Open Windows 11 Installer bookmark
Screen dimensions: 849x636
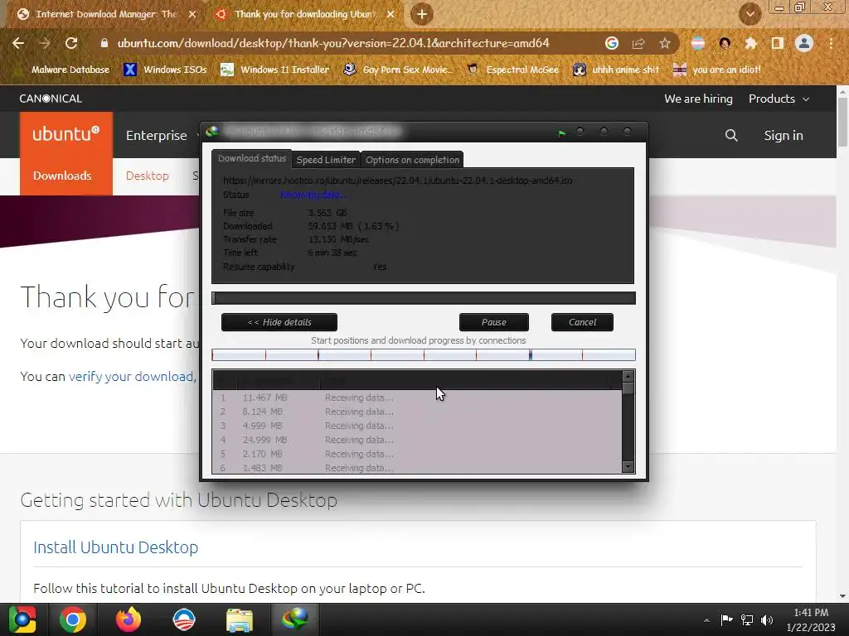(x=275, y=70)
